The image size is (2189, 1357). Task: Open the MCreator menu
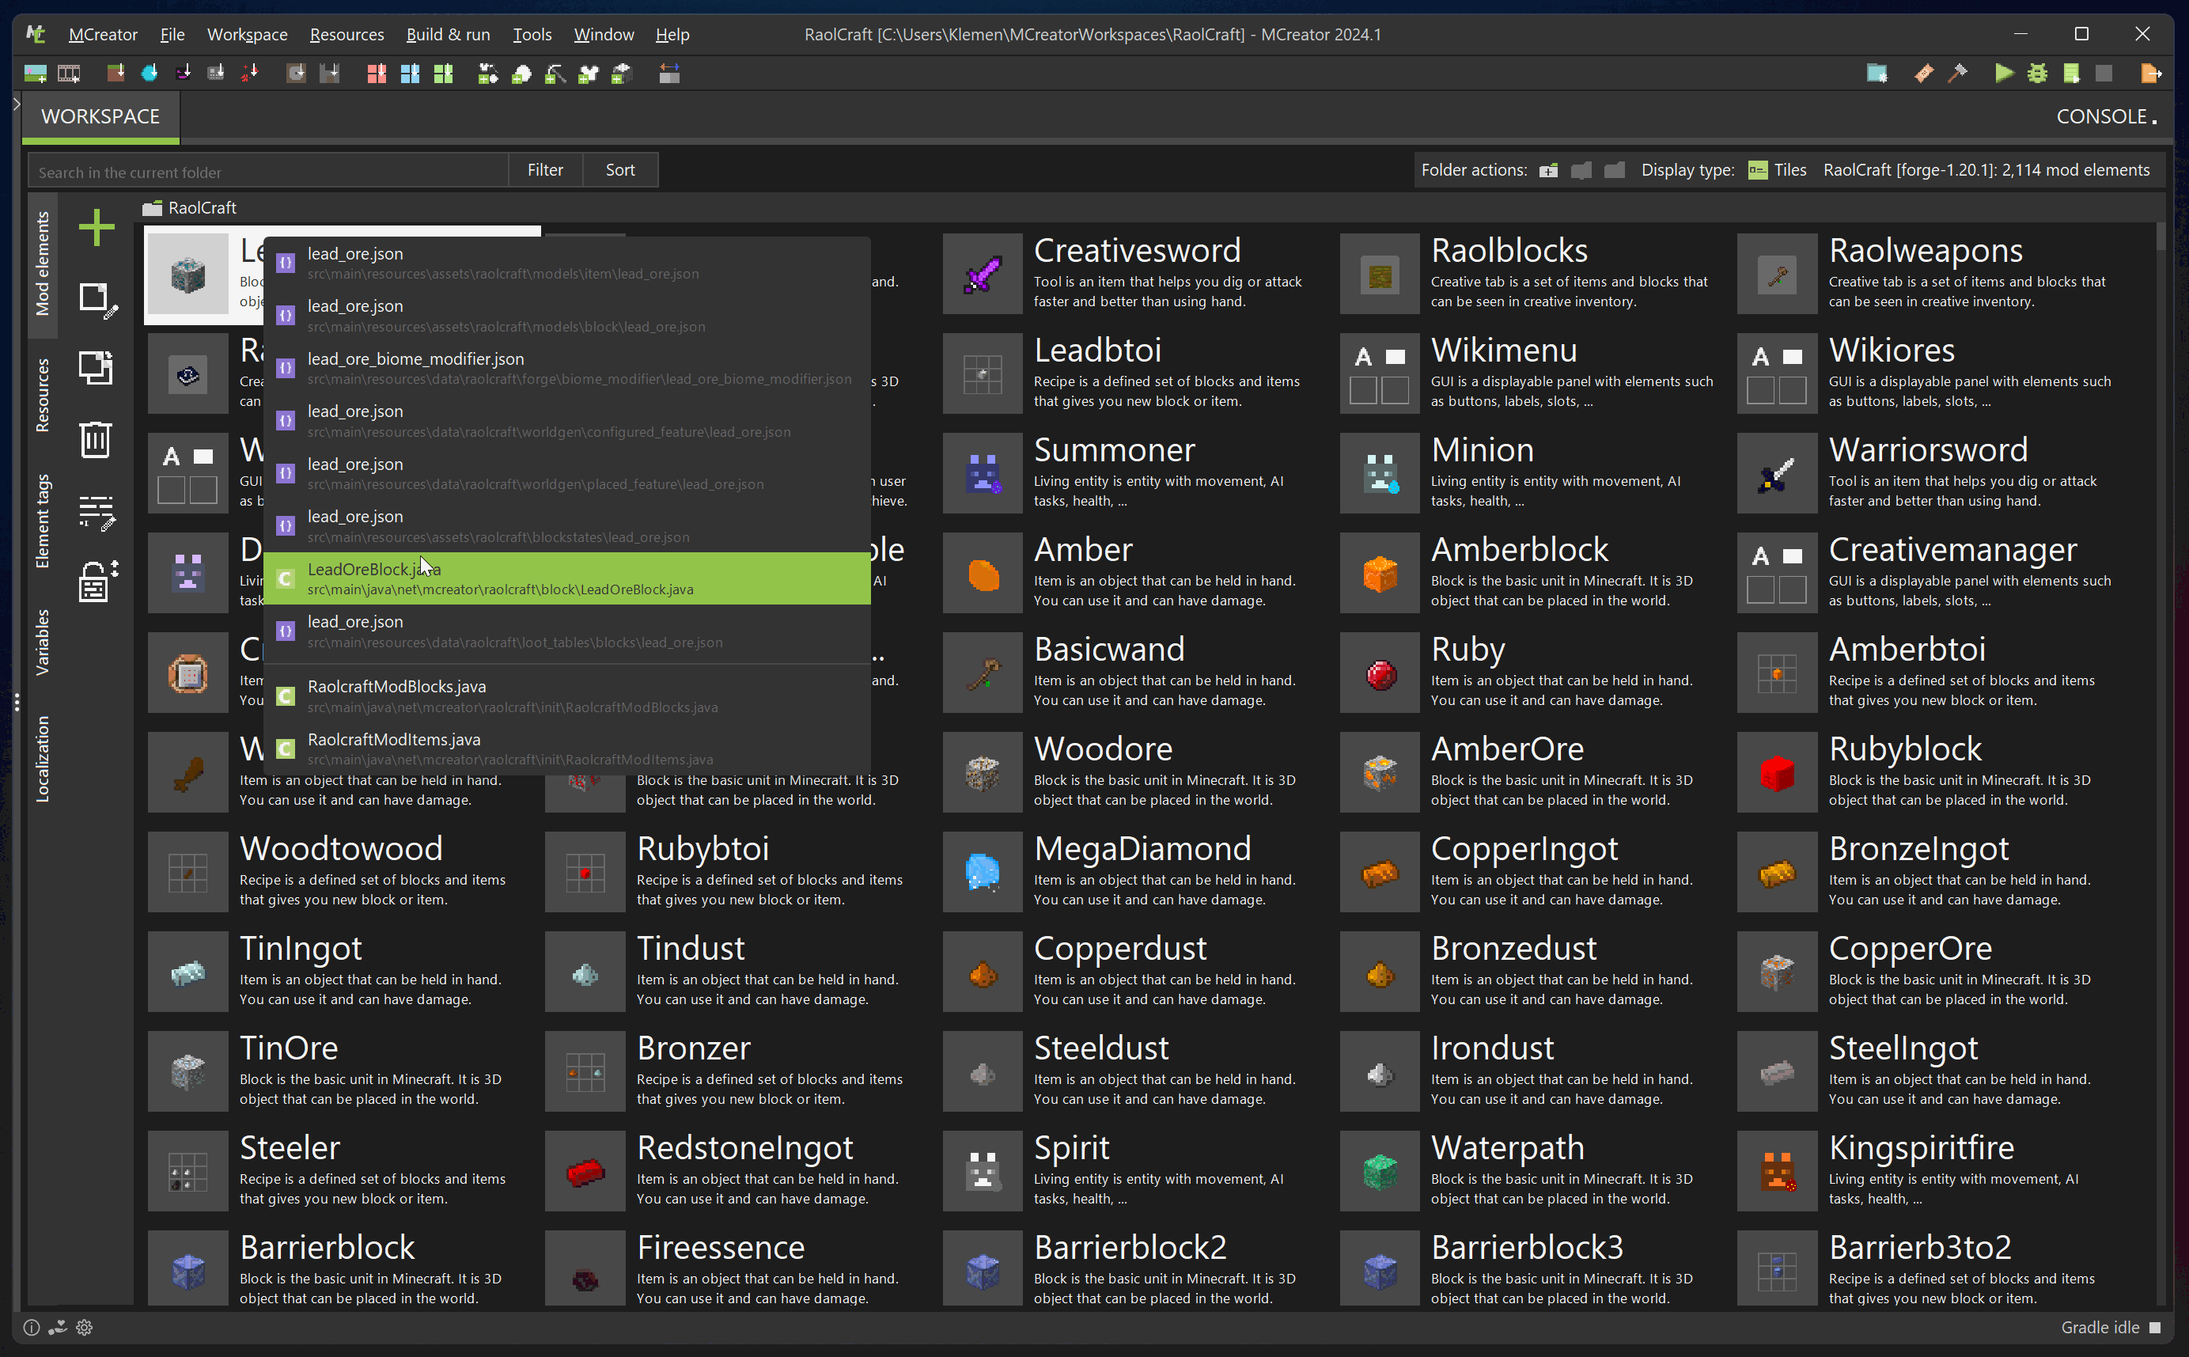[102, 34]
